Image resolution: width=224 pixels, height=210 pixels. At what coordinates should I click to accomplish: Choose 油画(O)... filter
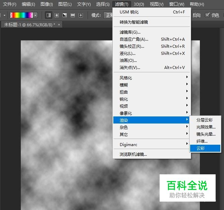pyautogui.click(x=152, y=61)
